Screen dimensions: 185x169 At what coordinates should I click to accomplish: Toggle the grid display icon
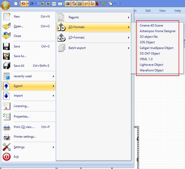[68, 4]
